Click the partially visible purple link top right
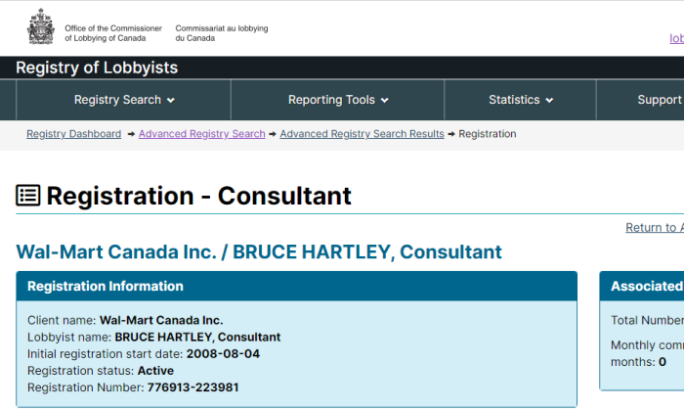The image size is (684, 409). click(676, 38)
